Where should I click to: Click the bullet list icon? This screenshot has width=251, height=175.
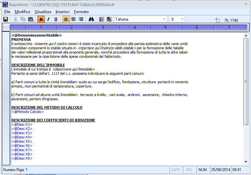tap(102, 19)
